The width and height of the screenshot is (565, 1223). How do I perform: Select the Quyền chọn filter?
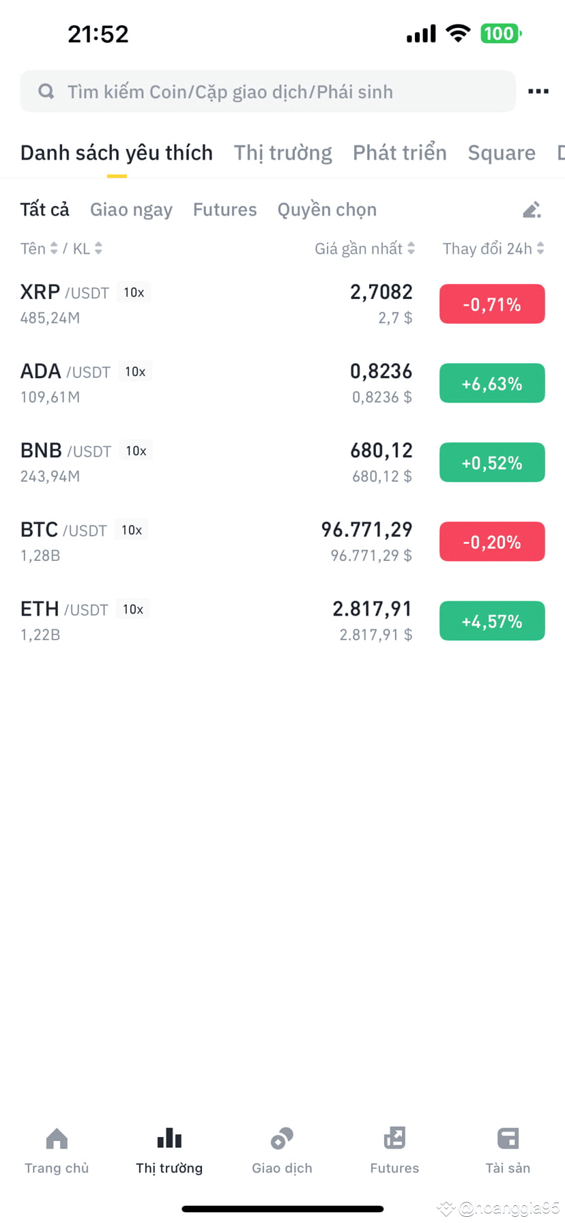click(x=326, y=210)
